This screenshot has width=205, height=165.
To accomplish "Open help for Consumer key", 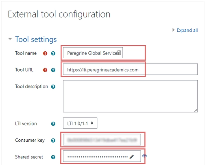I will pyautogui.click(x=53, y=141).
